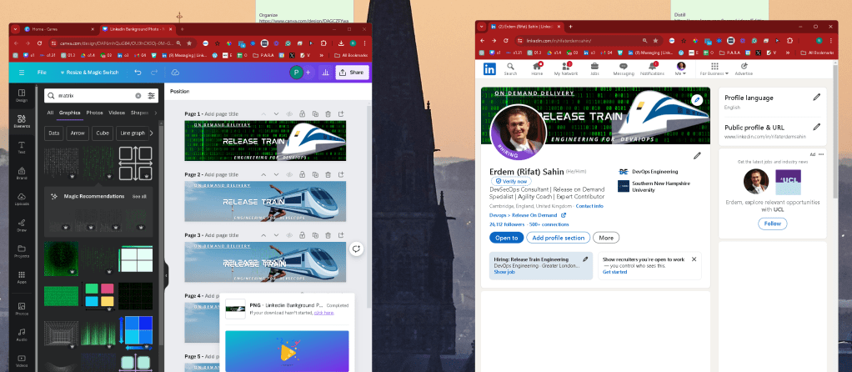
Task: Open Canva insights bar chart icon
Action: pyautogui.click(x=325, y=73)
